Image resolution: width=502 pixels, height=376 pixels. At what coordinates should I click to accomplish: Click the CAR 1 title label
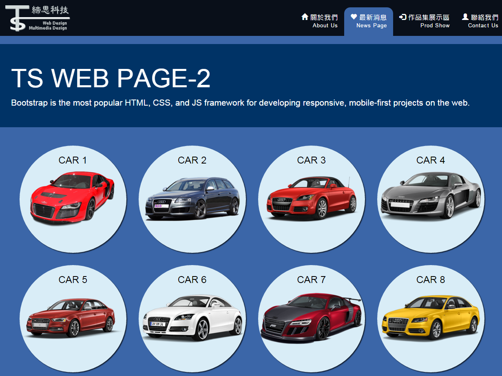(x=73, y=160)
